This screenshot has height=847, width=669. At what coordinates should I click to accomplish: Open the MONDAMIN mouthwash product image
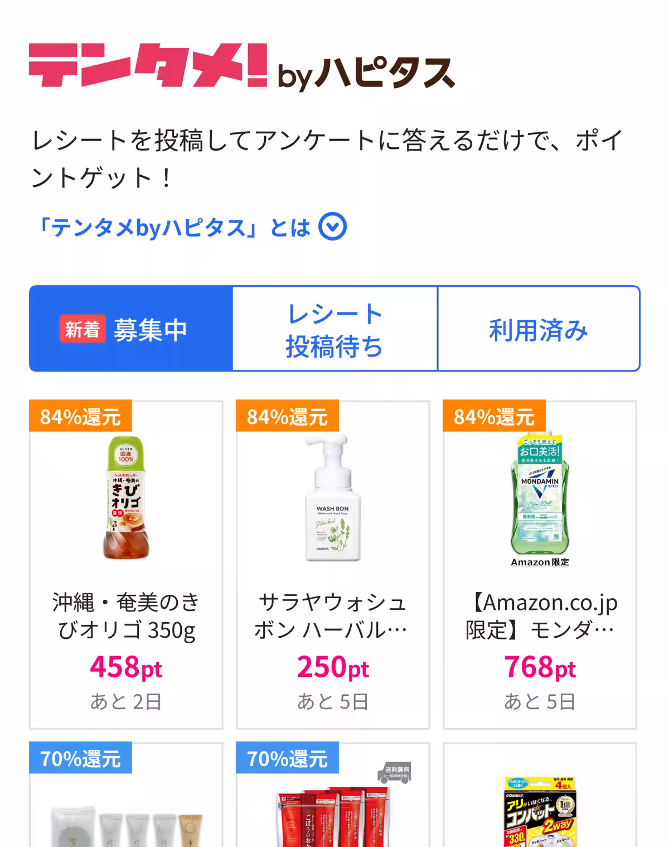540,498
